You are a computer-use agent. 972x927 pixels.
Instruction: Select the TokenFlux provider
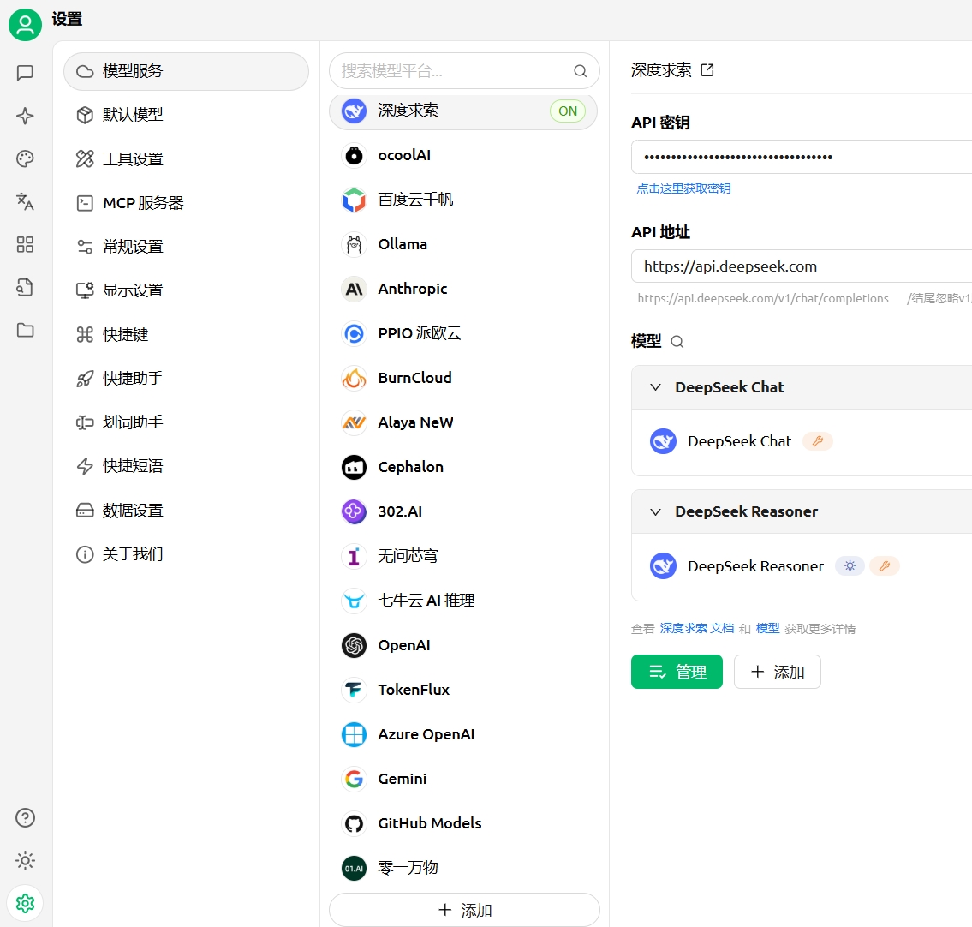coord(463,690)
